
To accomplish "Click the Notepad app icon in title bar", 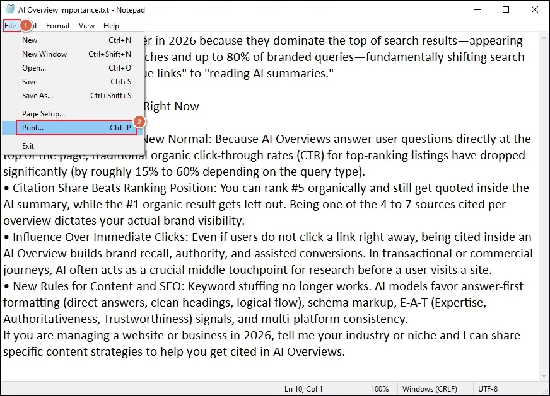I will [x=10, y=9].
